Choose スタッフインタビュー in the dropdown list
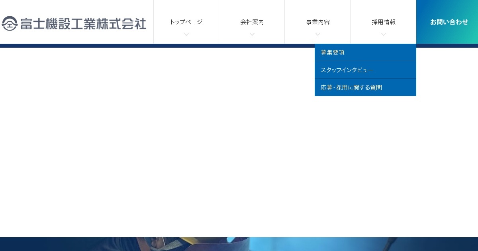Image resolution: width=478 pixels, height=251 pixels. coord(347,70)
